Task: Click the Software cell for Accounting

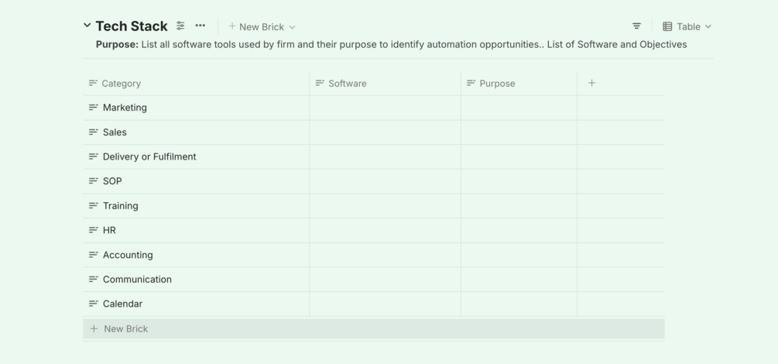Action: tap(385, 255)
